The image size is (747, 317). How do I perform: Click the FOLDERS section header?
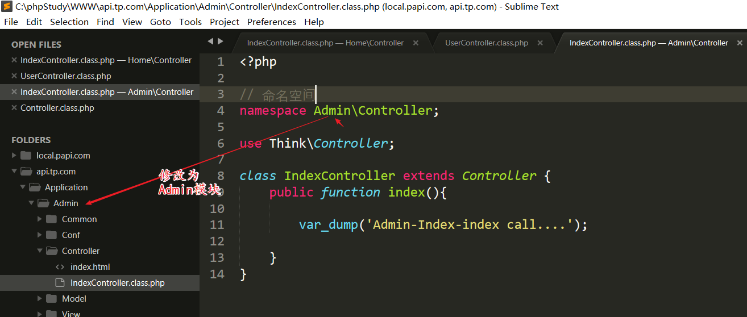click(31, 140)
